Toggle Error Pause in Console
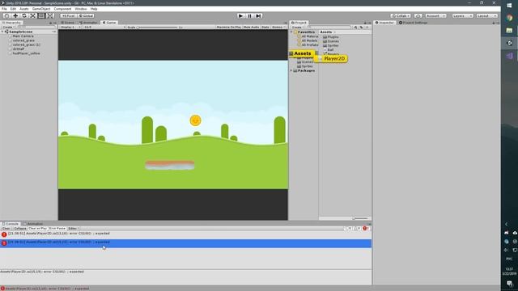 (57, 228)
